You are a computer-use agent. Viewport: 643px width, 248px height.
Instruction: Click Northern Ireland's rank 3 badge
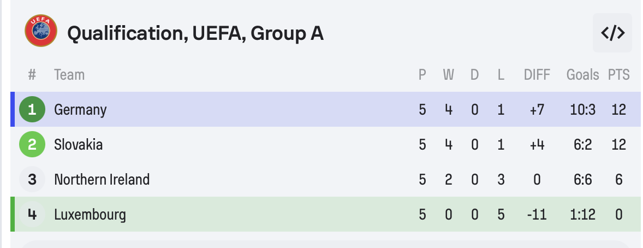(32, 179)
